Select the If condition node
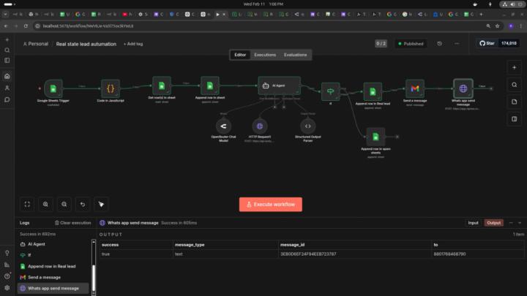 (x=330, y=91)
